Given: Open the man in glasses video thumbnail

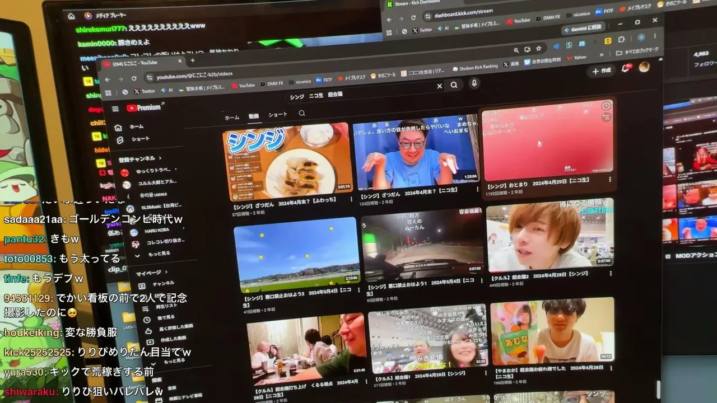Looking at the screenshot, I should [x=415, y=152].
